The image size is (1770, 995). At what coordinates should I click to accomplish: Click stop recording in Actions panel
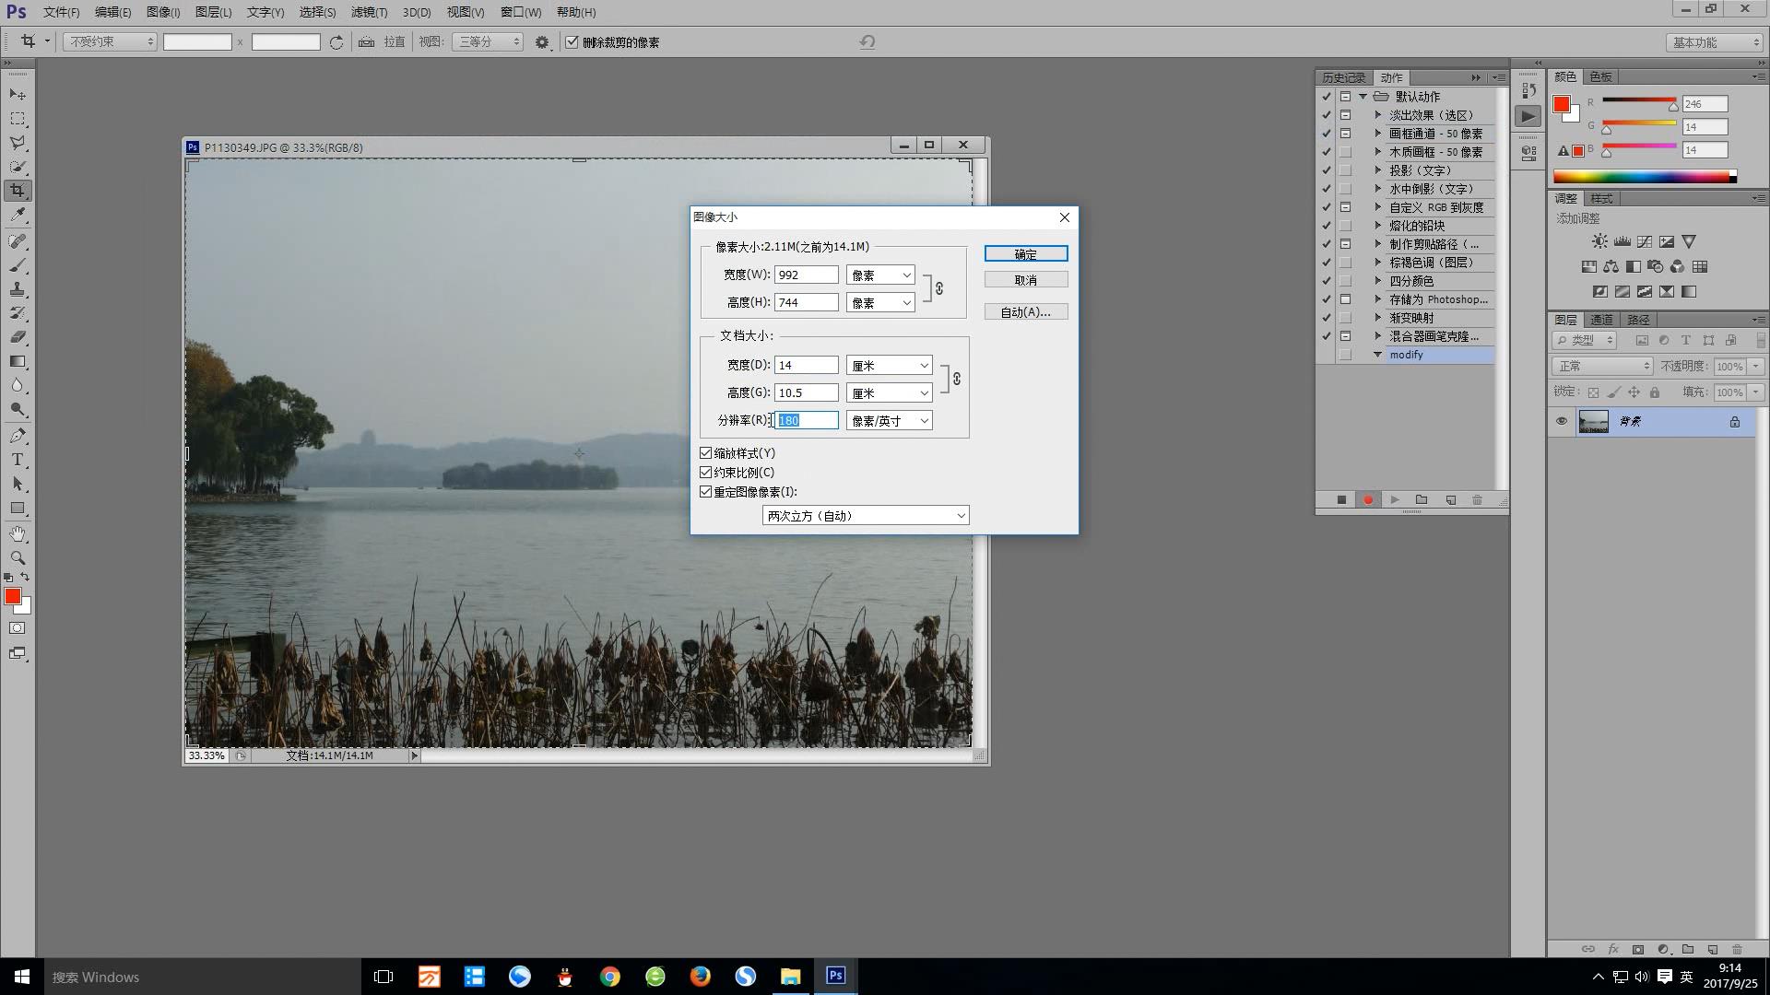click(1341, 500)
